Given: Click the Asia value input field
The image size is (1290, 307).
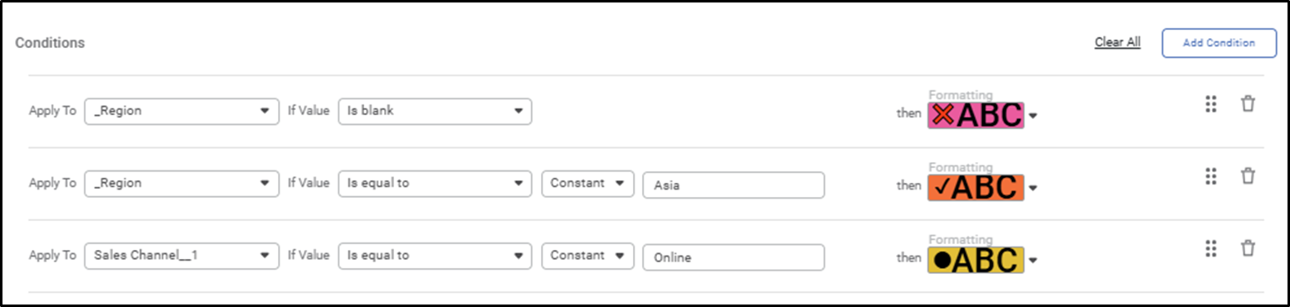Looking at the screenshot, I should 733,185.
